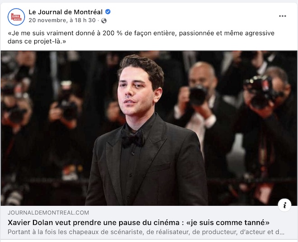Click the blue verified badge
298x242 pixels.
point(108,12)
